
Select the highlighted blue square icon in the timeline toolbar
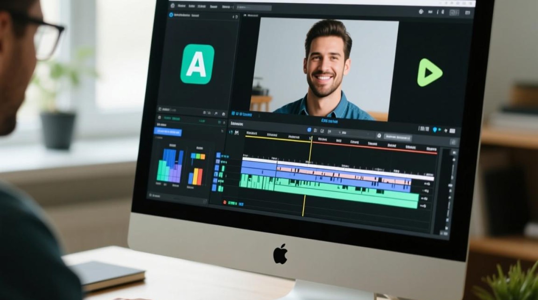[309, 130]
